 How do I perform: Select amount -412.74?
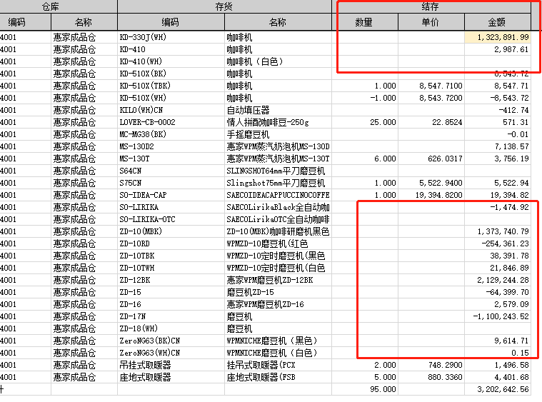(498, 110)
